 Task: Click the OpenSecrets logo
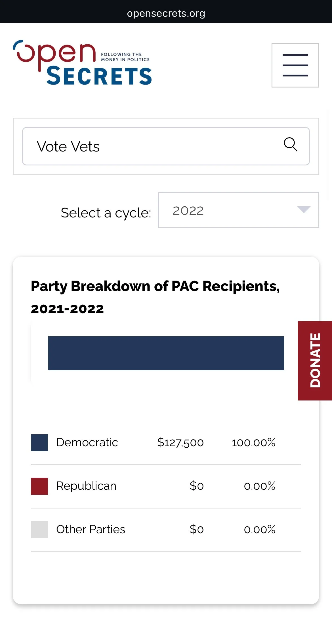coord(82,63)
